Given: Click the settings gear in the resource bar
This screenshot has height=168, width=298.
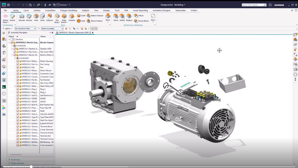Looking at the screenshot, I should click(x=3, y=33).
